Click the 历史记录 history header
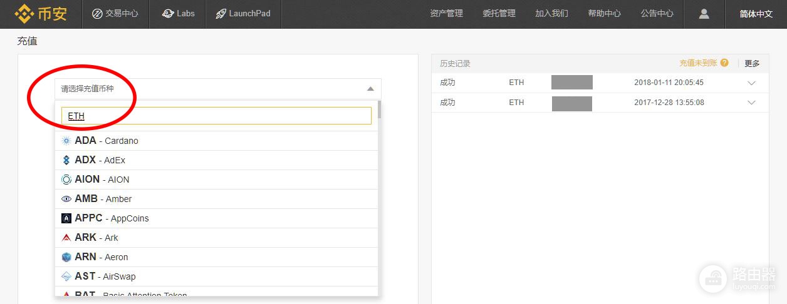This screenshot has width=787, height=304. (455, 64)
